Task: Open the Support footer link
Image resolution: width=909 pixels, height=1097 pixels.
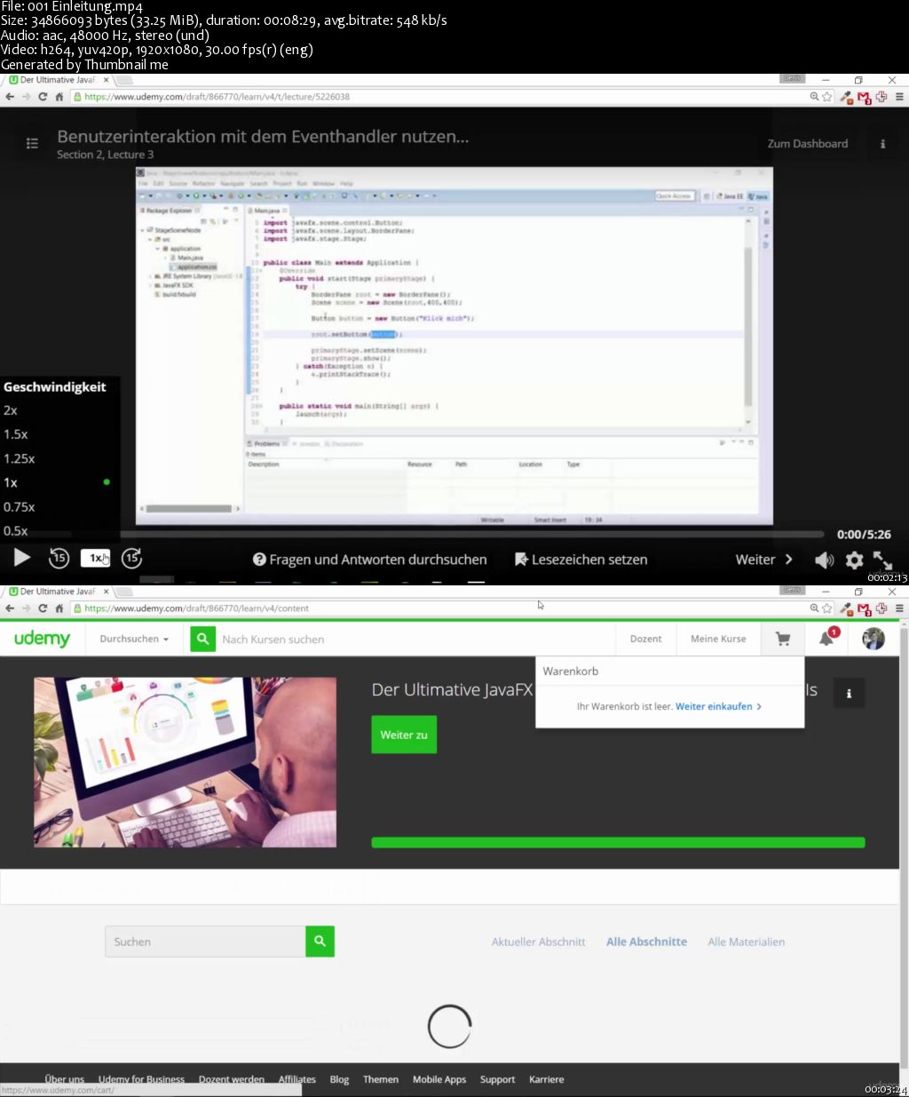Action: 497,1079
